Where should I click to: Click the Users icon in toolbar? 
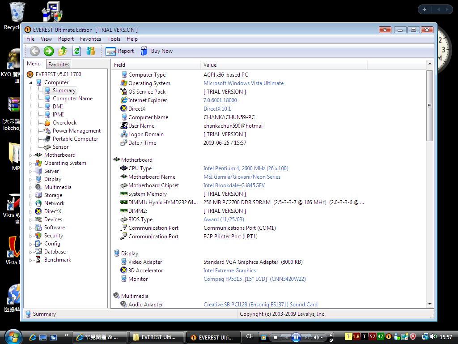point(90,51)
